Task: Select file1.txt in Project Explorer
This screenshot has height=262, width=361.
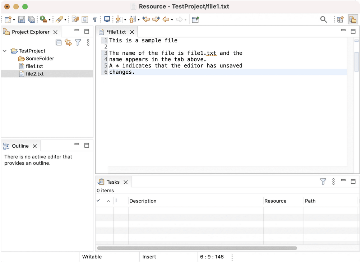Action: 34,66
